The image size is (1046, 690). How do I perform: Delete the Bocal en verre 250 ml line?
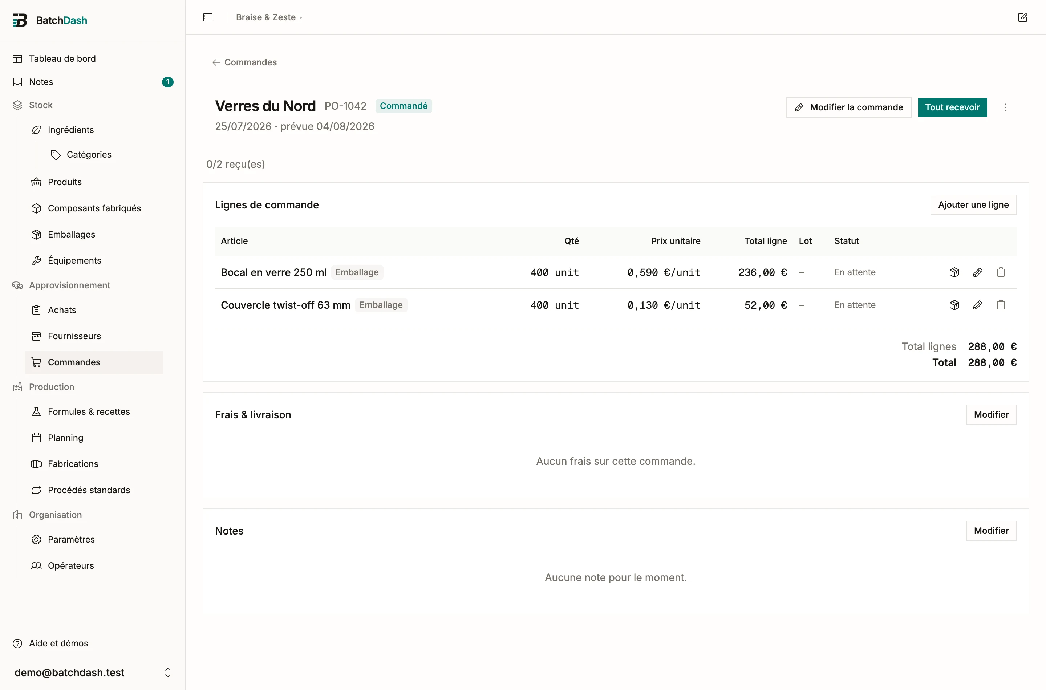(x=1001, y=272)
